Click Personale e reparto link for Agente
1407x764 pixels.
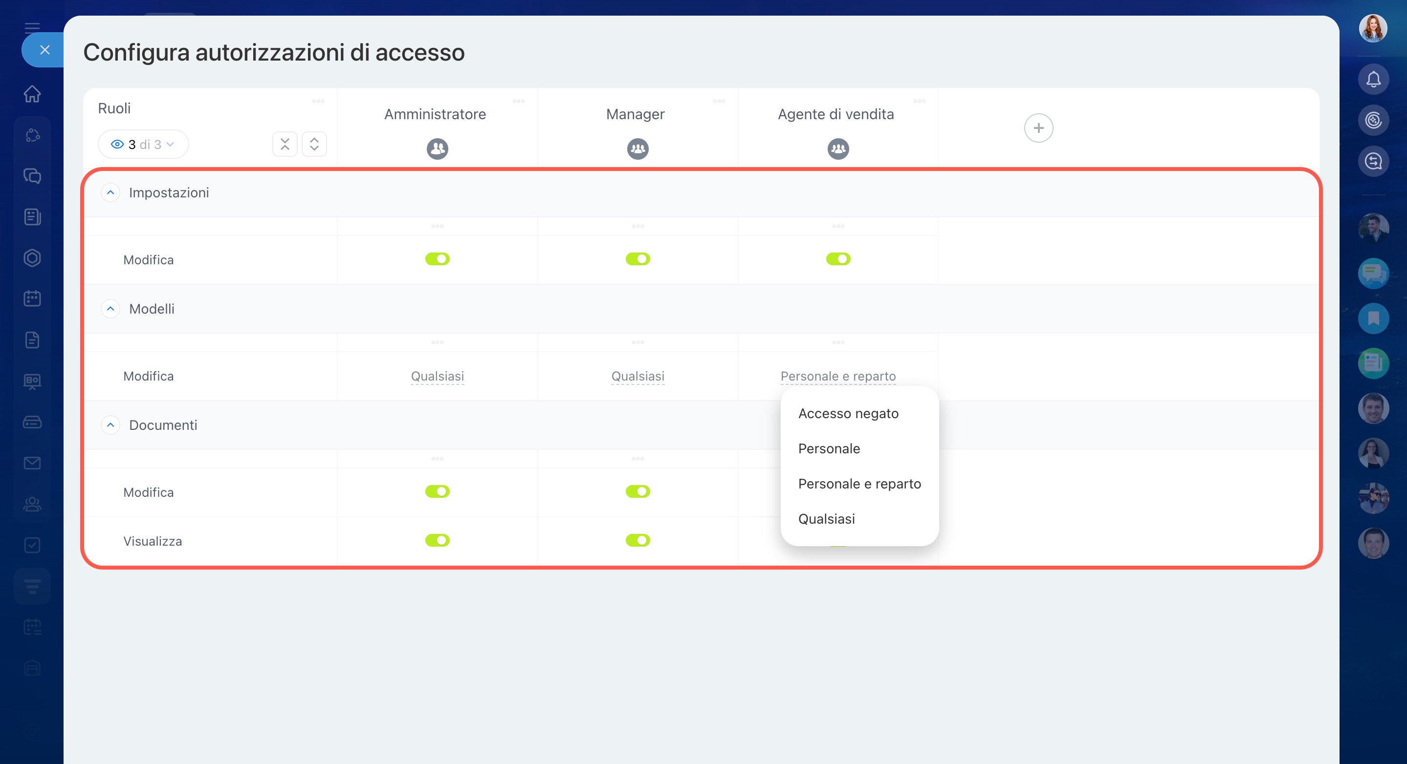click(838, 376)
